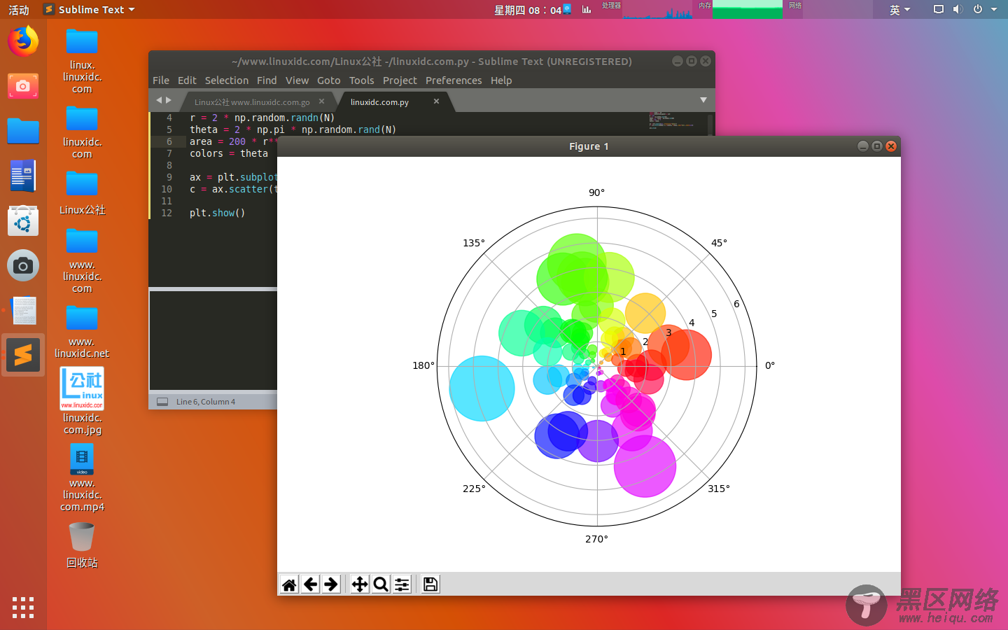Click the screen display icon in top bar
This screenshot has width=1008, height=630.
(x=939, y=9)
